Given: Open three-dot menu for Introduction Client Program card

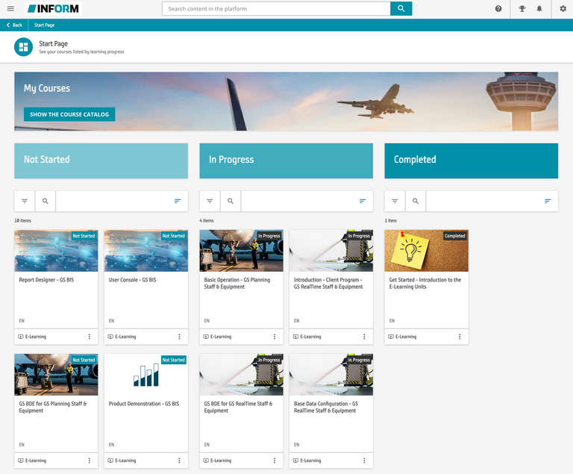Looking at the screenshot, I should pos(364,337).
